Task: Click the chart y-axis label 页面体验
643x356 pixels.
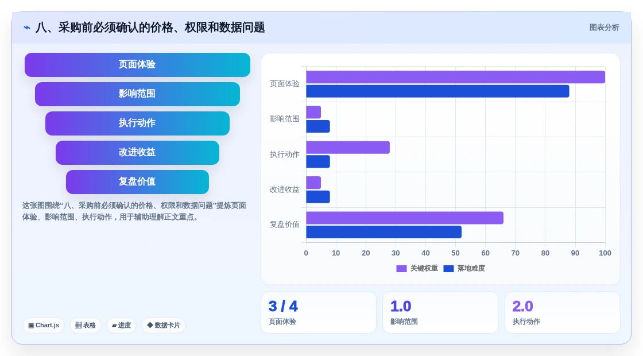Action: coord(285,84)
